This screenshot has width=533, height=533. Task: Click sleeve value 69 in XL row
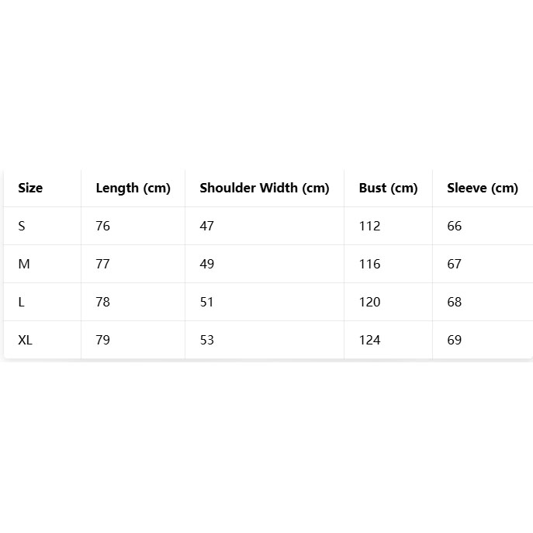pos(455,340)
